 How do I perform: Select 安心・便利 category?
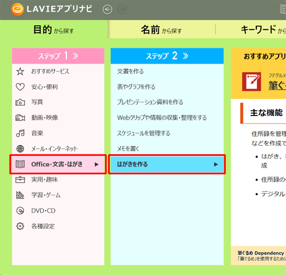58,87
